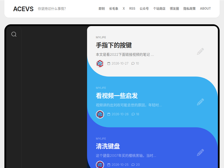Click comment bubble icon with count 10
224x168 pixels.
133,64
